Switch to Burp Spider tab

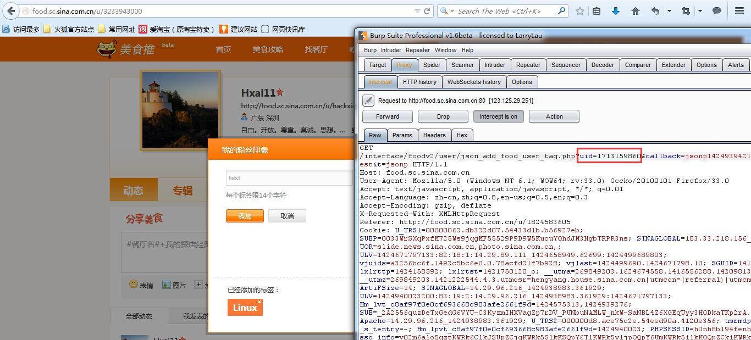point(432,65)
